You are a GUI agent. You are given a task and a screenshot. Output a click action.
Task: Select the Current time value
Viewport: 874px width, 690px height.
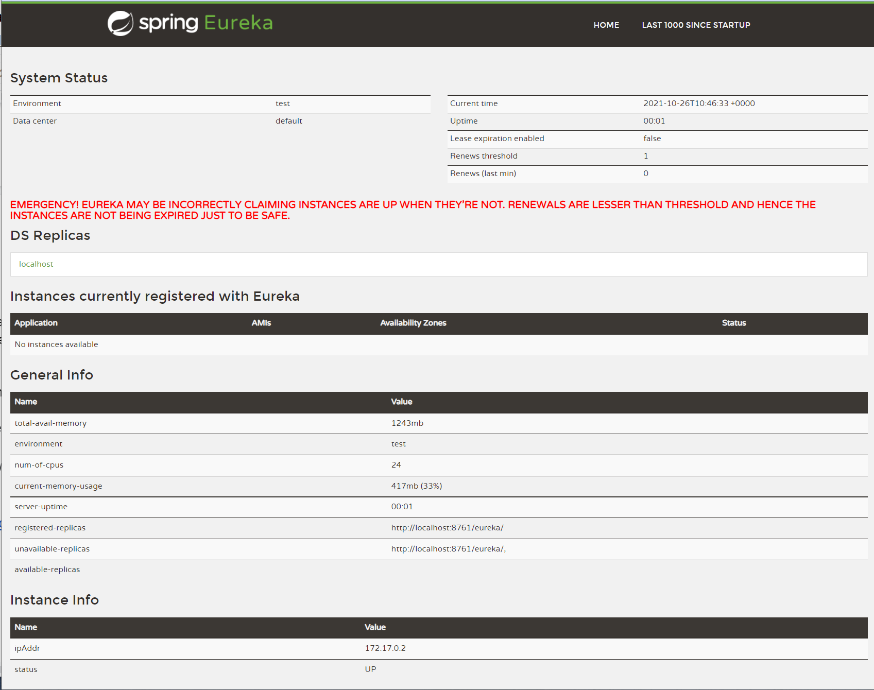(699, 104)
